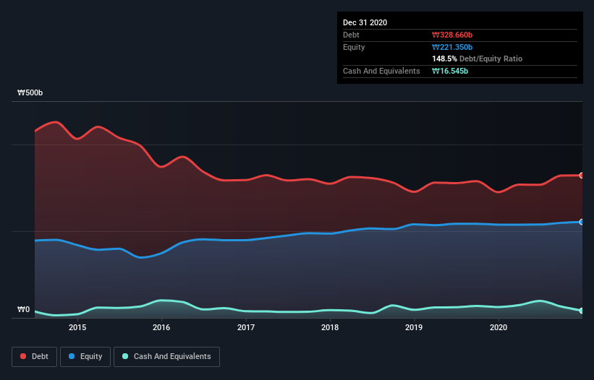Click the teal Cash endpoint marker
The height and width of the screenshot is (380, 594).
pyautogui.click(x=582, y=311)
